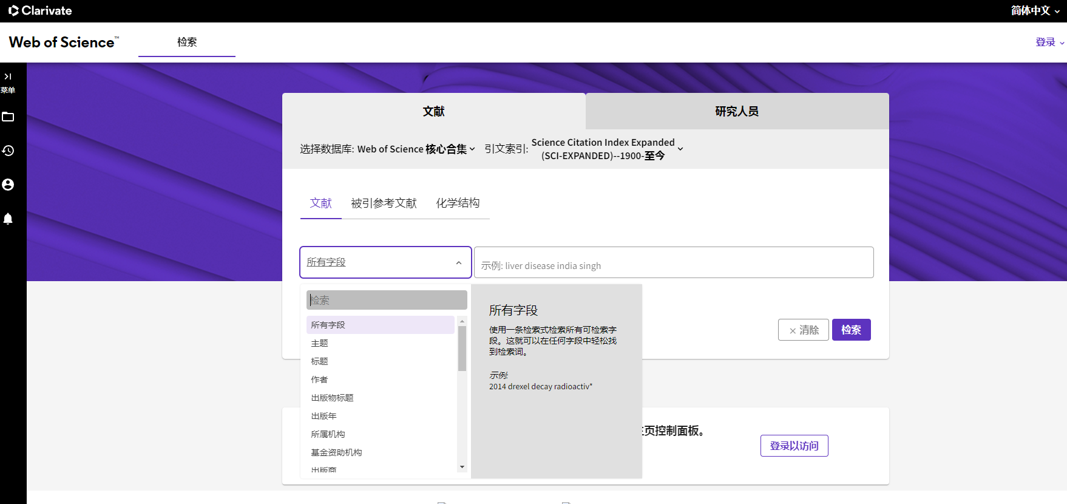Image resolution: width=1067 pixels, height=504 pixels.
Task: Open the alerts bell icon
Action: tap(8, 219)
